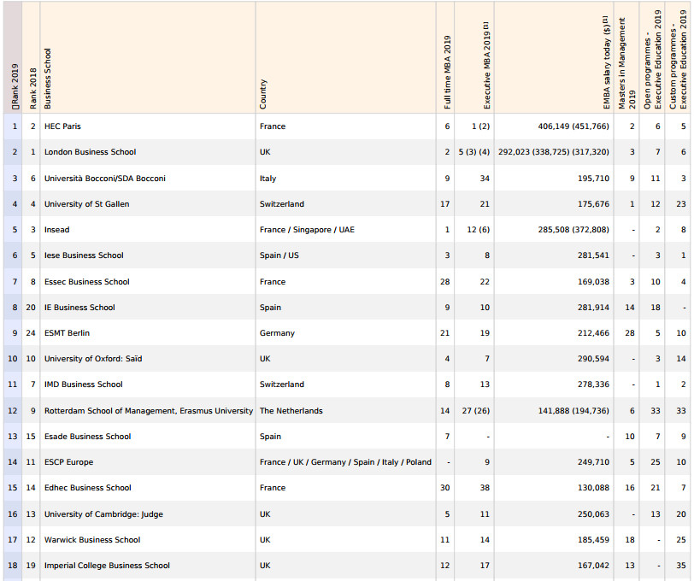Click Executive MBA rank 38 for Edhec

(x=485, y=488)
